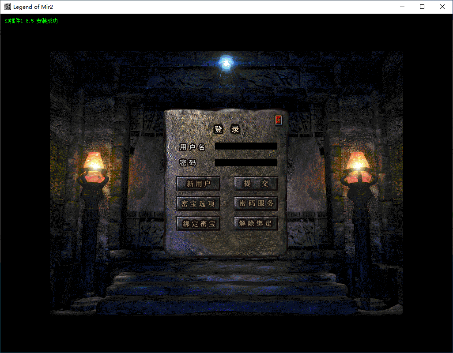Image resolution: width=453 pixels, height=353 pixels.
Task: Open 密宝选项 settings
Action: (x=198, y=203)
